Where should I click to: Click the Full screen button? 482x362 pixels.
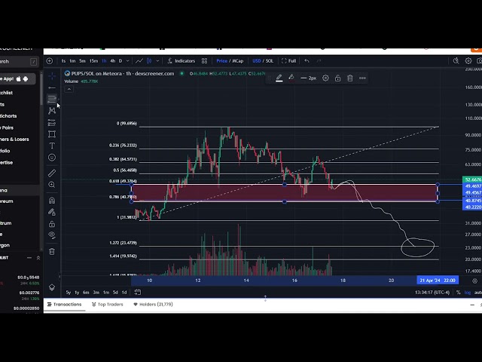pos(289,60)
